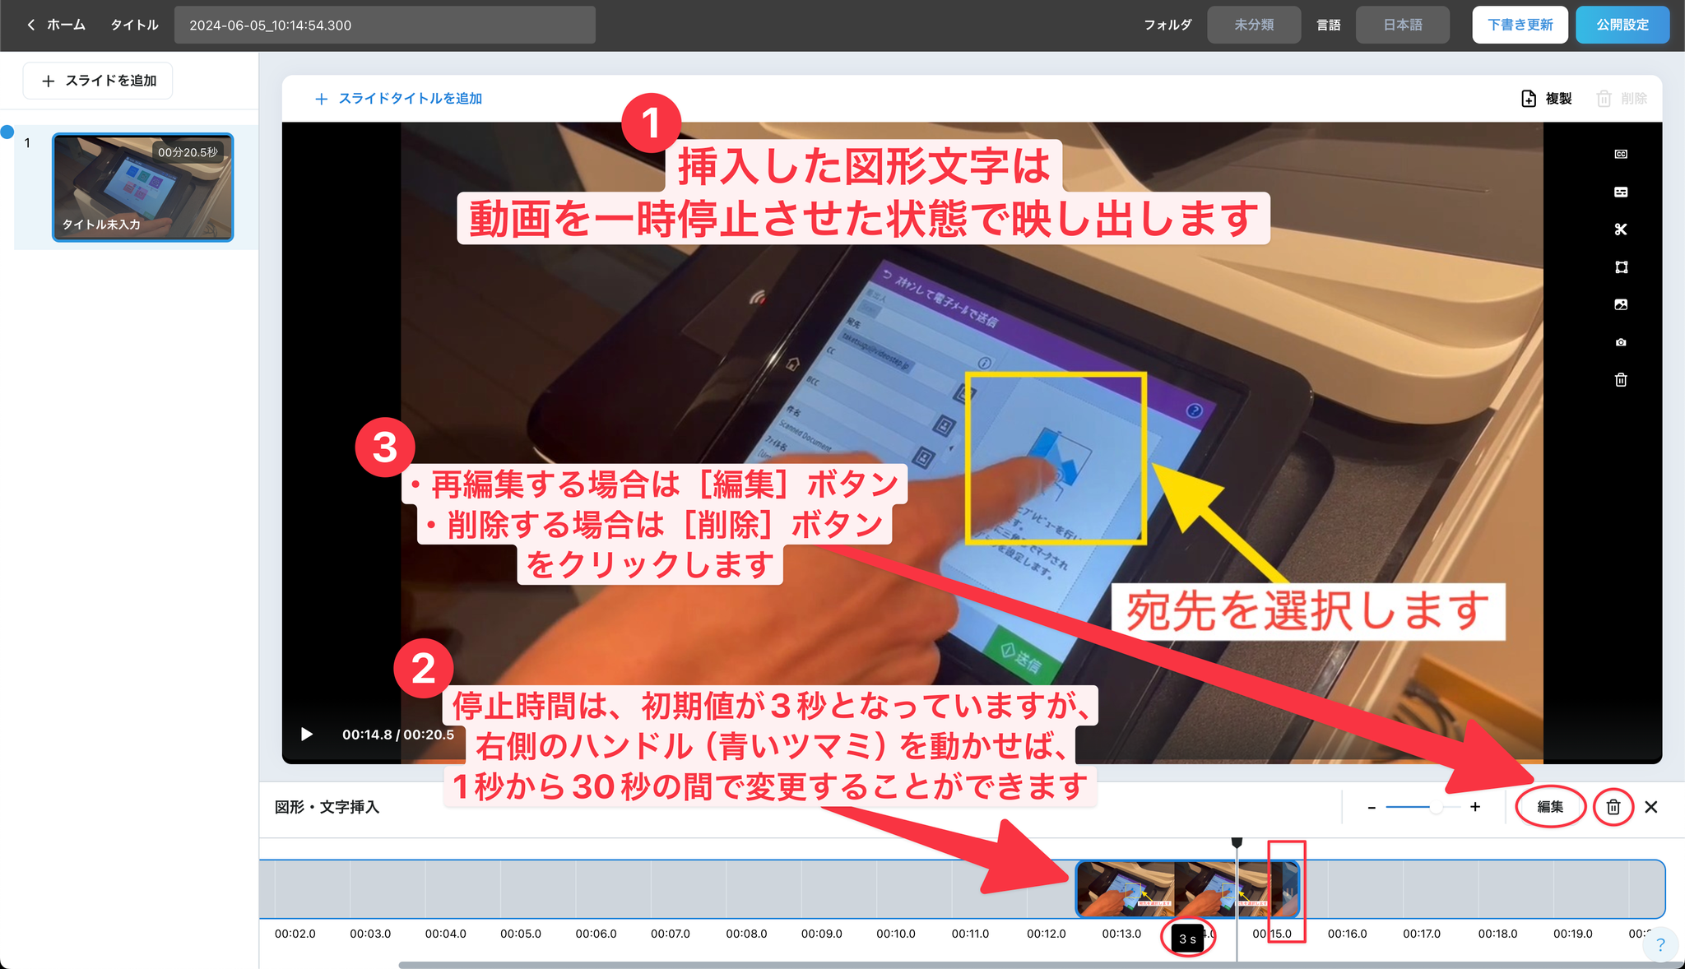Screen dimensions: 1685x969
Task: Click the 公開設定 button
Action: pos(1622,25)
